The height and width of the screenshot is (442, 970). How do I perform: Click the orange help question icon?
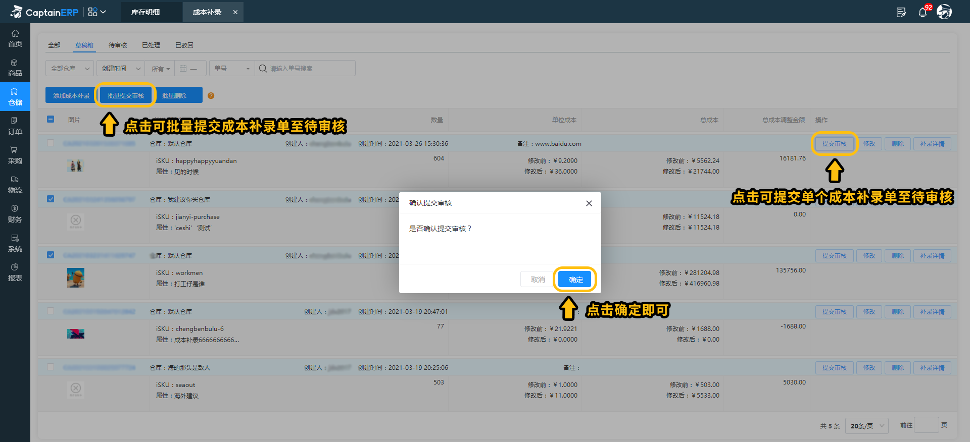[211, 96]
